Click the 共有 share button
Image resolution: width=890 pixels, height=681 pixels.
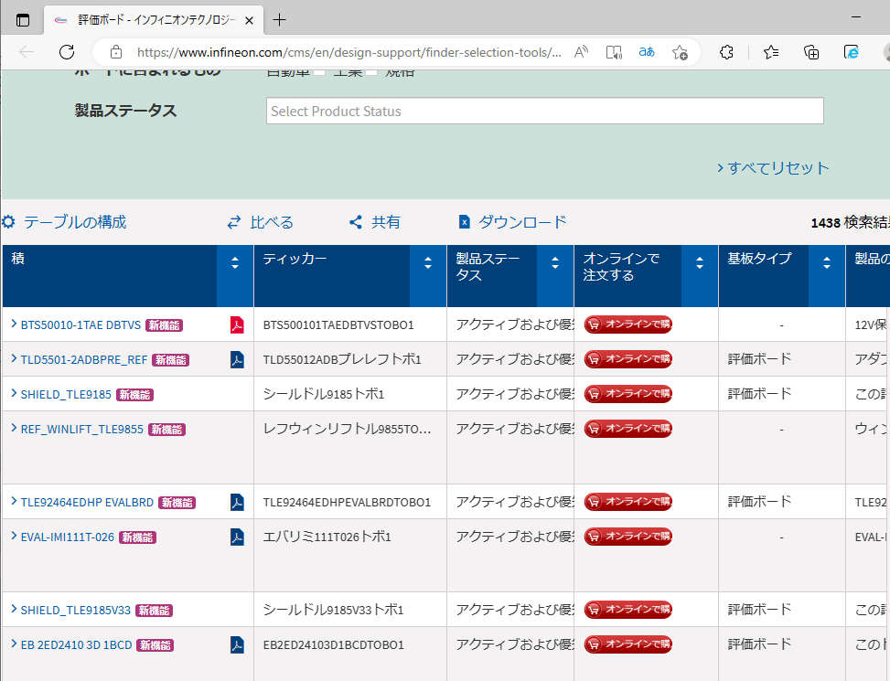point(375,222)
